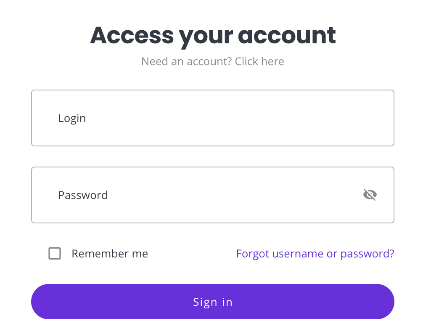Click the Access your account heading
Screen dimensions: 423x334
(x=213, y=36)
